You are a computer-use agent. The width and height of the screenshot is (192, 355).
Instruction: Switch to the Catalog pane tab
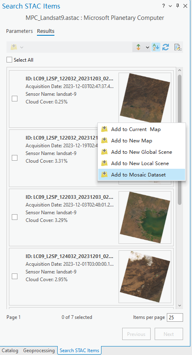tap(10, 351)
